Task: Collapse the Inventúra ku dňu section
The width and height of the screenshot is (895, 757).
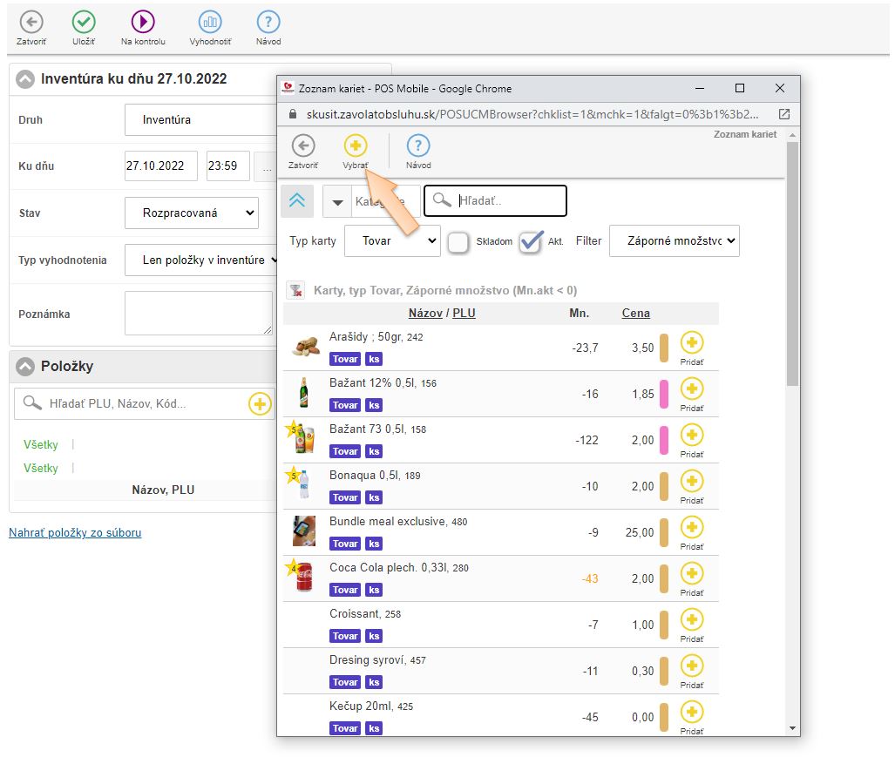Action: tap(25, 79)
